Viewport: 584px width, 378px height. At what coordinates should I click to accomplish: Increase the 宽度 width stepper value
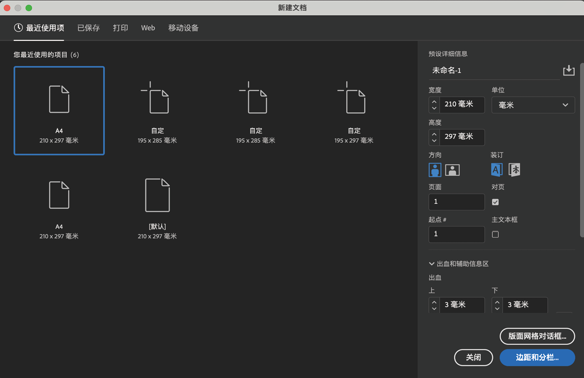coord(434,101)
